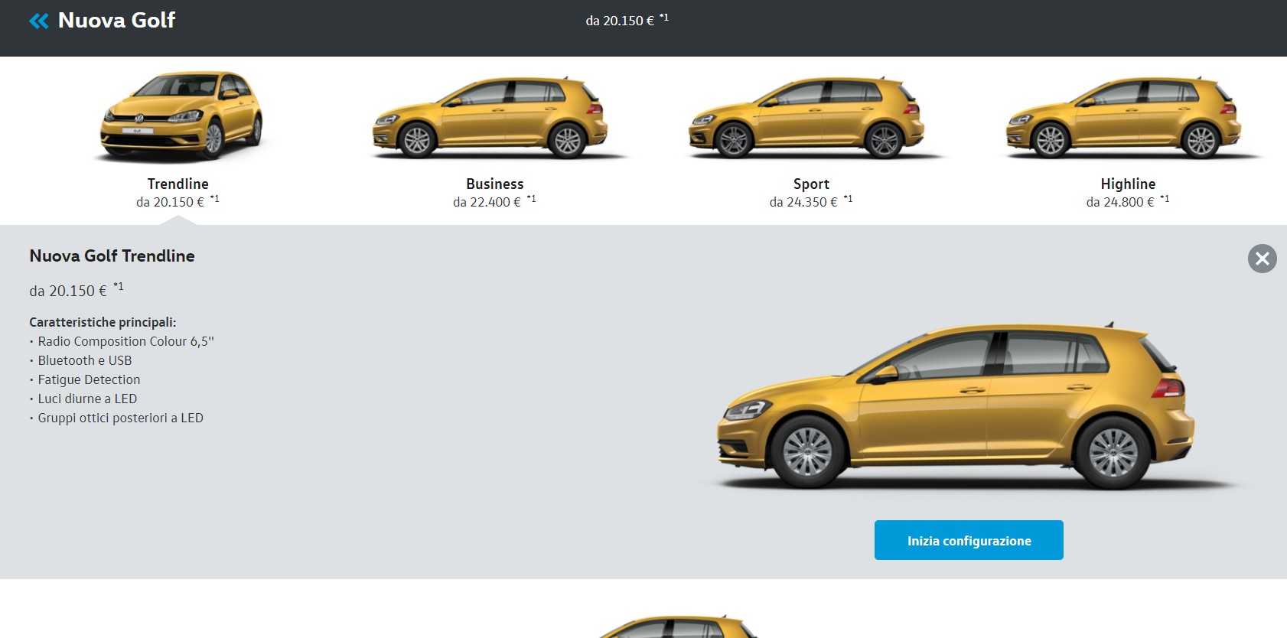Click the Business price da 22.400 €
Viewport: 1287px width, 638px height.
point(487,202)
